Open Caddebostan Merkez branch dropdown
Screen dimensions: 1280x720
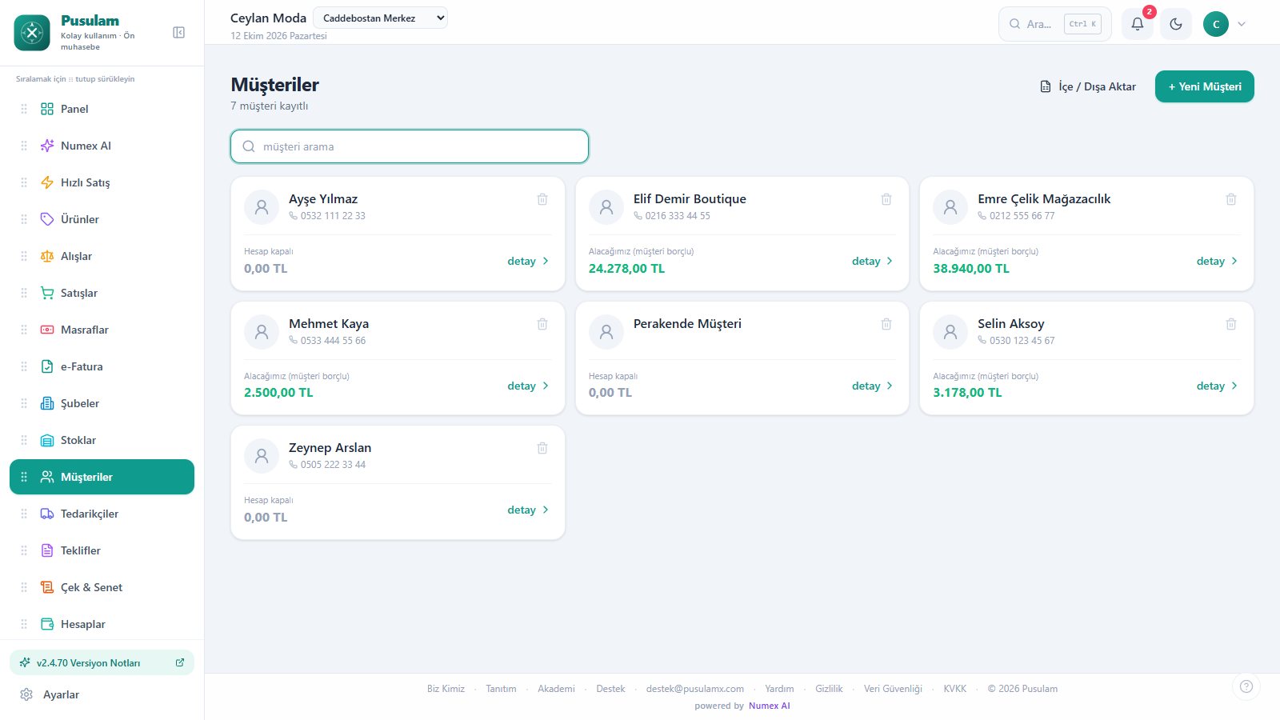click(x=380, y=18)
